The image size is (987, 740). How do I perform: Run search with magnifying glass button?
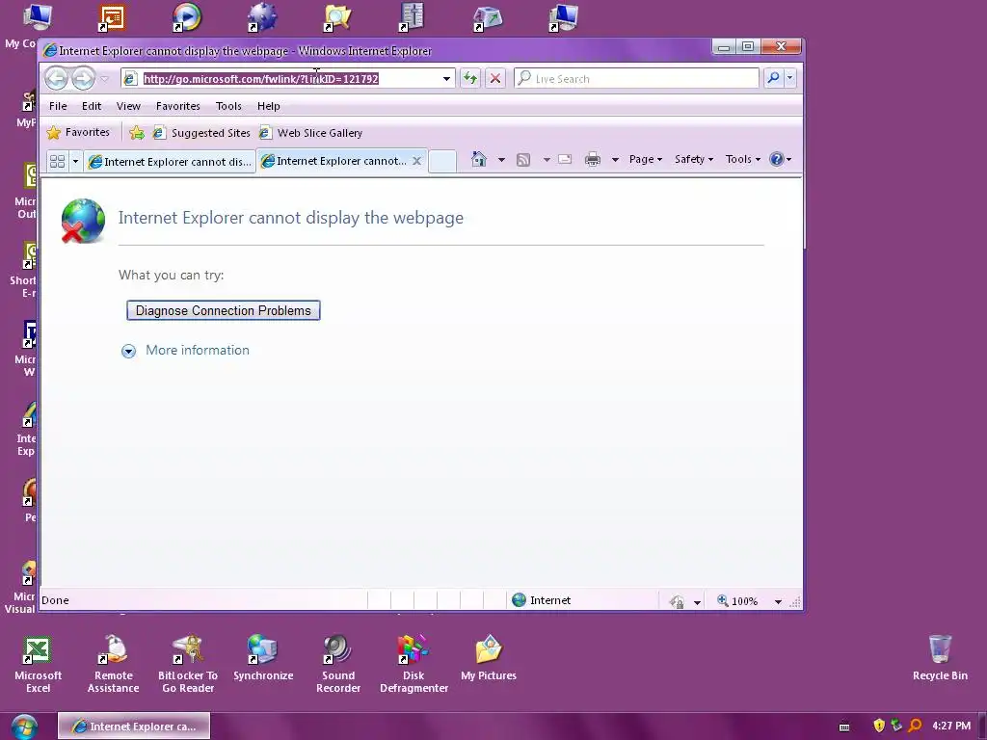[x=773, y=78]
